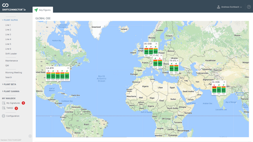Click the gray trend arrow above TCA1
253x142 pixels.
[x=48, y=71]
